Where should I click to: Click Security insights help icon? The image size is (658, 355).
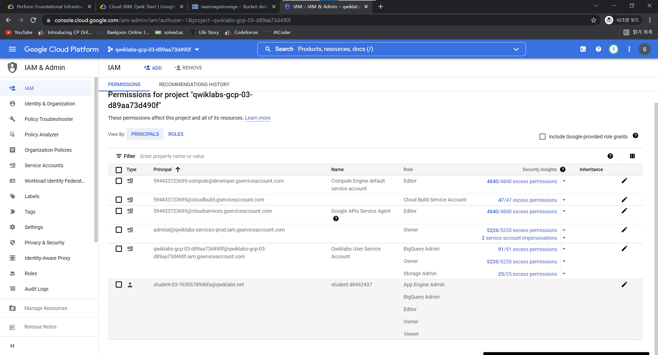(563, 170)
